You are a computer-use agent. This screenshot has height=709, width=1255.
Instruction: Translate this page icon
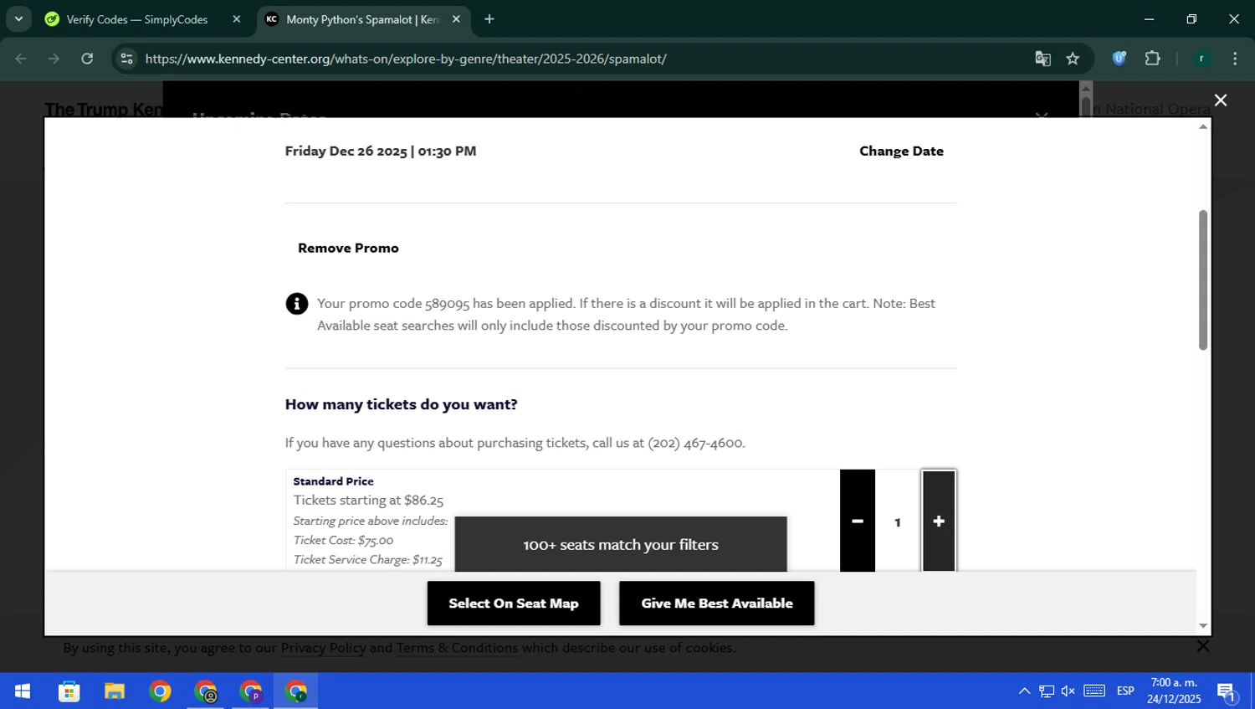click(x=1042, y=59)
